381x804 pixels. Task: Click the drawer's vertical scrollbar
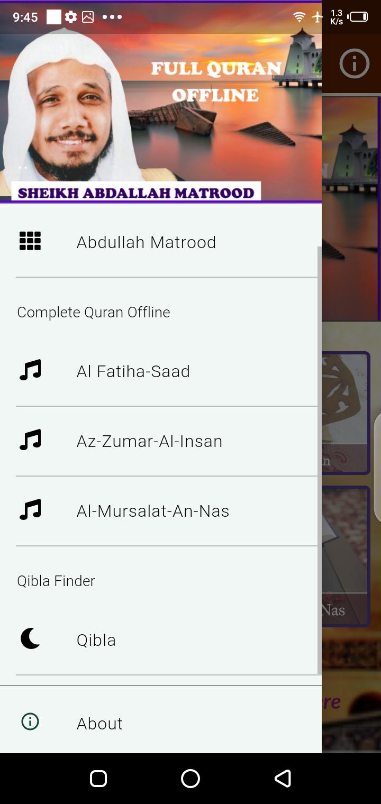319,460
